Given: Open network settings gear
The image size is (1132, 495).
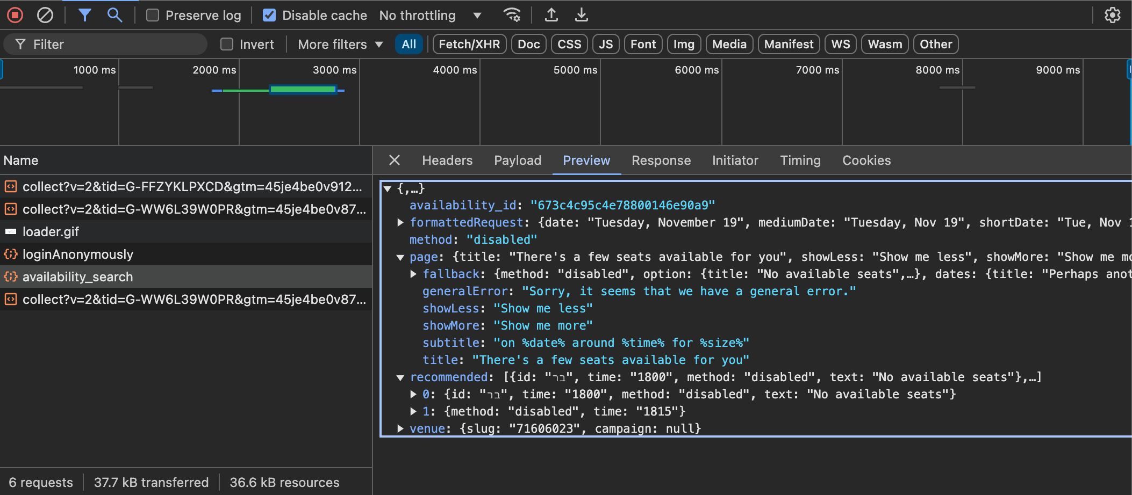Looking at the screenshot, I should point(1113,15).
